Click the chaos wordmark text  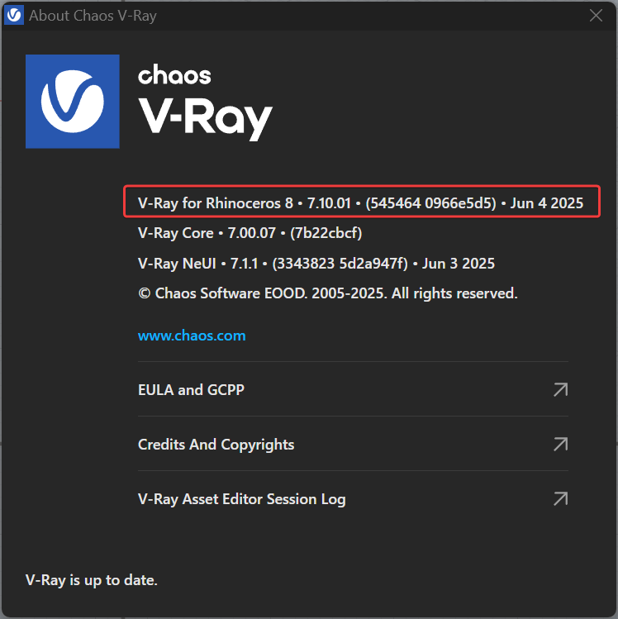coord(174,74)
